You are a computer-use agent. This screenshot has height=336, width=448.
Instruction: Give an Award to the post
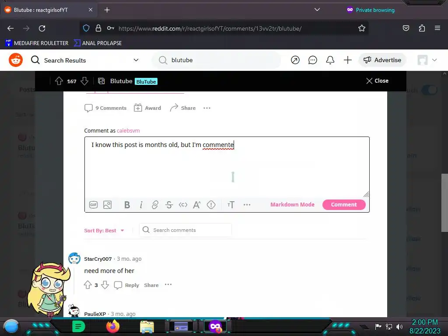point(147,108)
